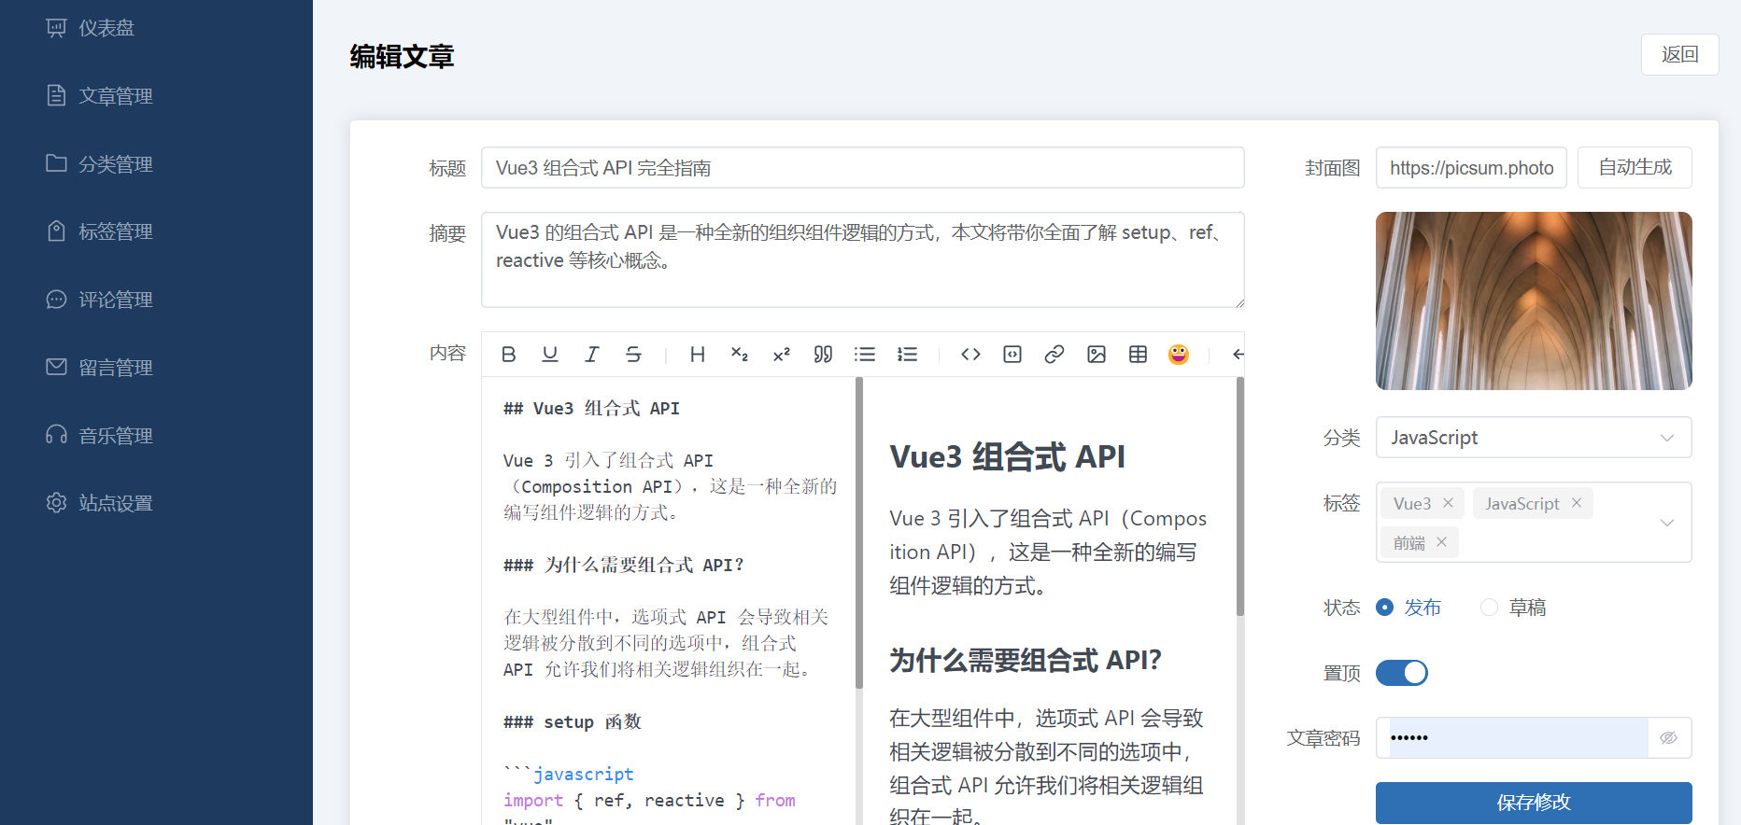Click into the 标题 title input field
The image size is (1741, 825).
pos(863,167)
